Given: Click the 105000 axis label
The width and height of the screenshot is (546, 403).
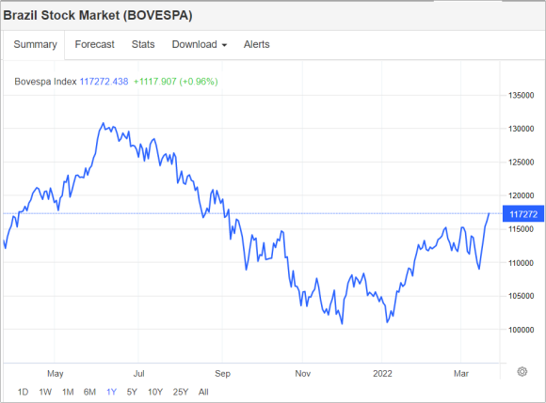Looking at the screenshot, I should 521,296.
